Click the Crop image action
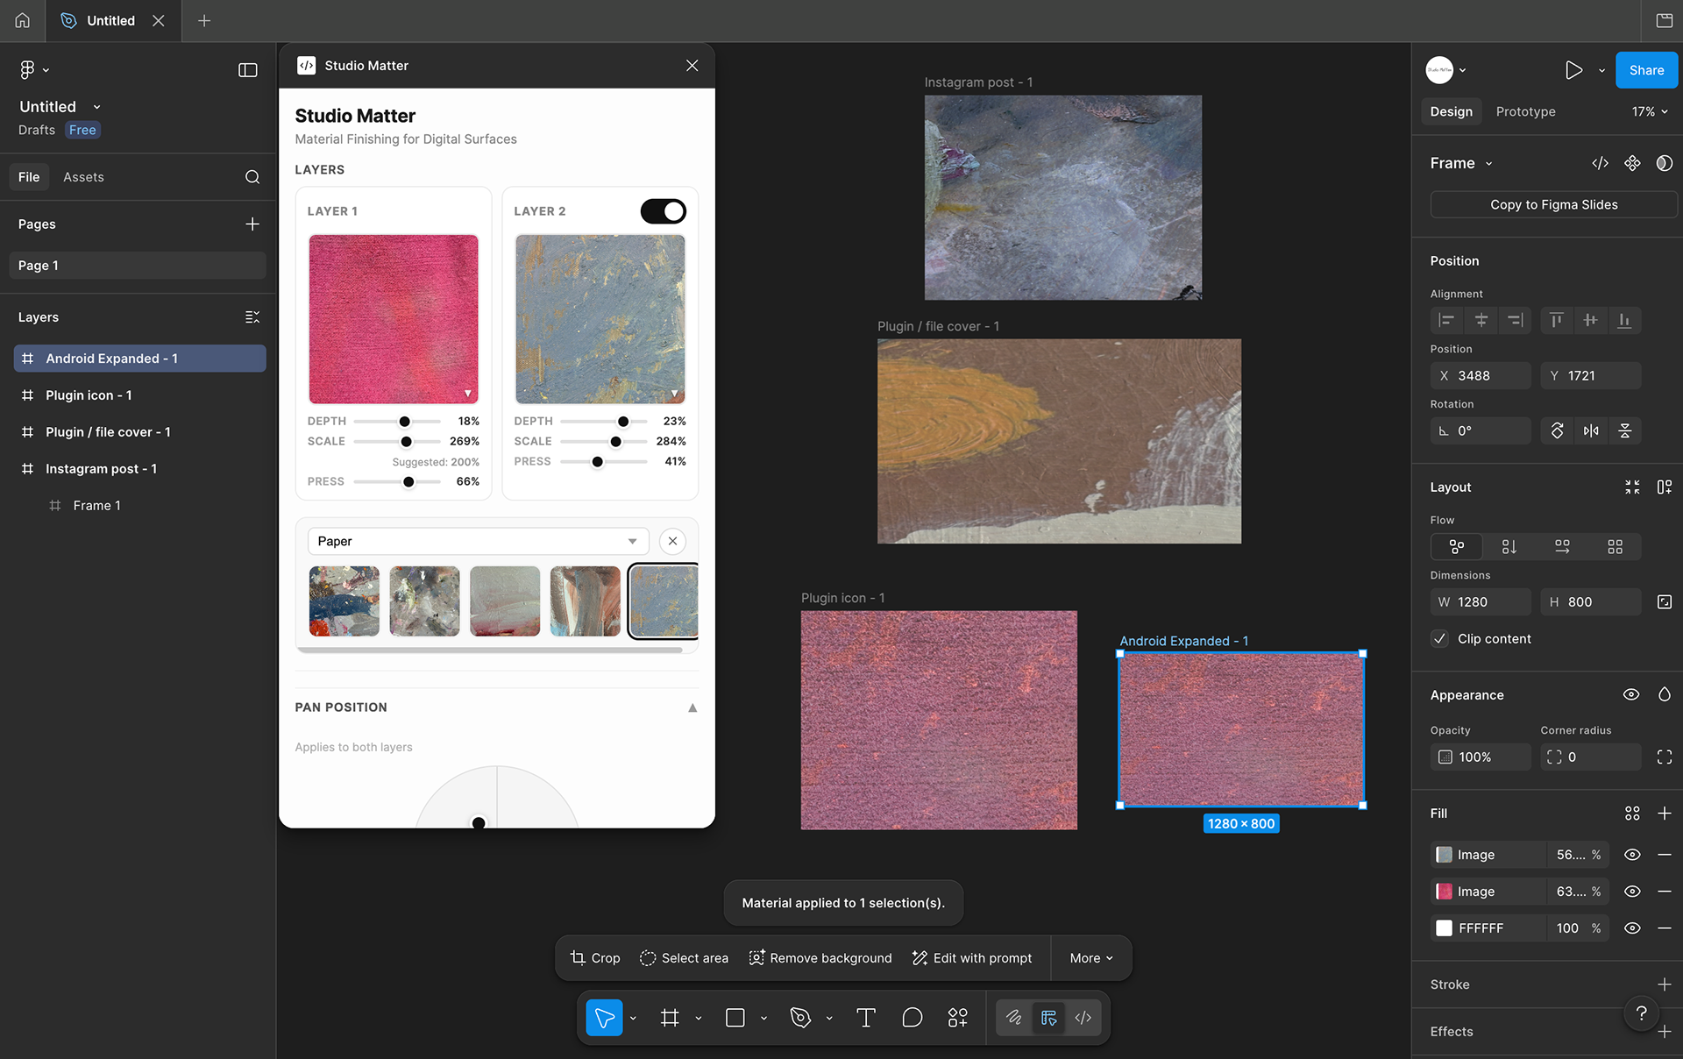The height and width of the screenshot is (1059, 1683). [595, 958]
